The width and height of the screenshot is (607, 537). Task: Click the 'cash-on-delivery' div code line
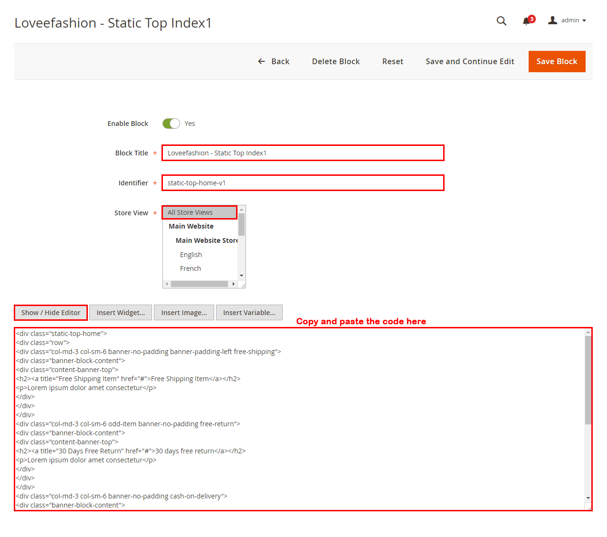(122, 496)
